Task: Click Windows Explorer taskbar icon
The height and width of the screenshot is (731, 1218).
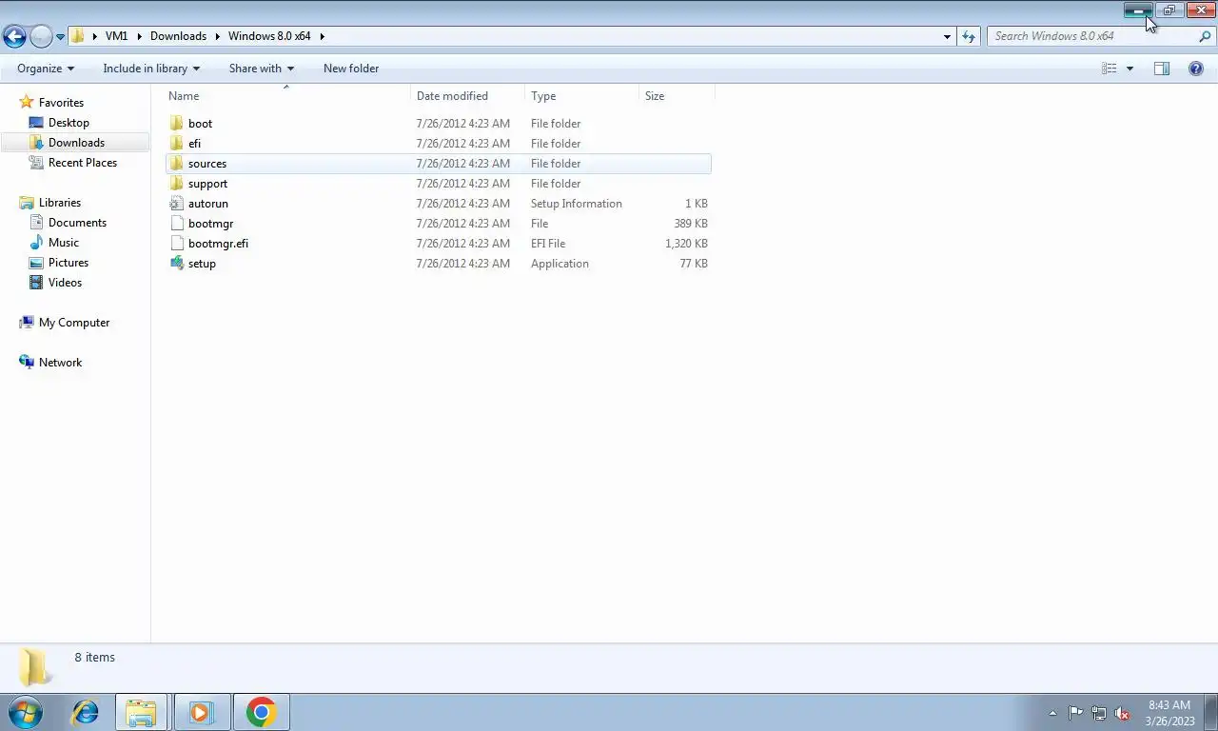Action: (x=141, y=712)
